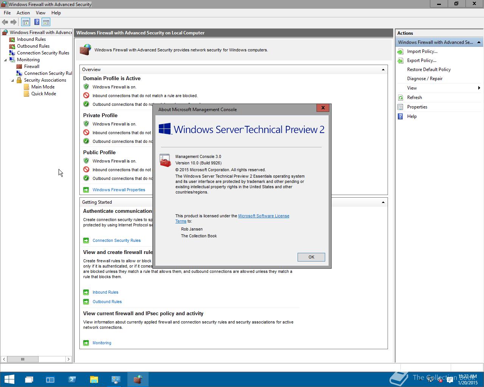This screenshot has width=484, height=387.
Task: Toggle Show/Hide Console Tree toolbar icon
Action: [x=26, y=22]
